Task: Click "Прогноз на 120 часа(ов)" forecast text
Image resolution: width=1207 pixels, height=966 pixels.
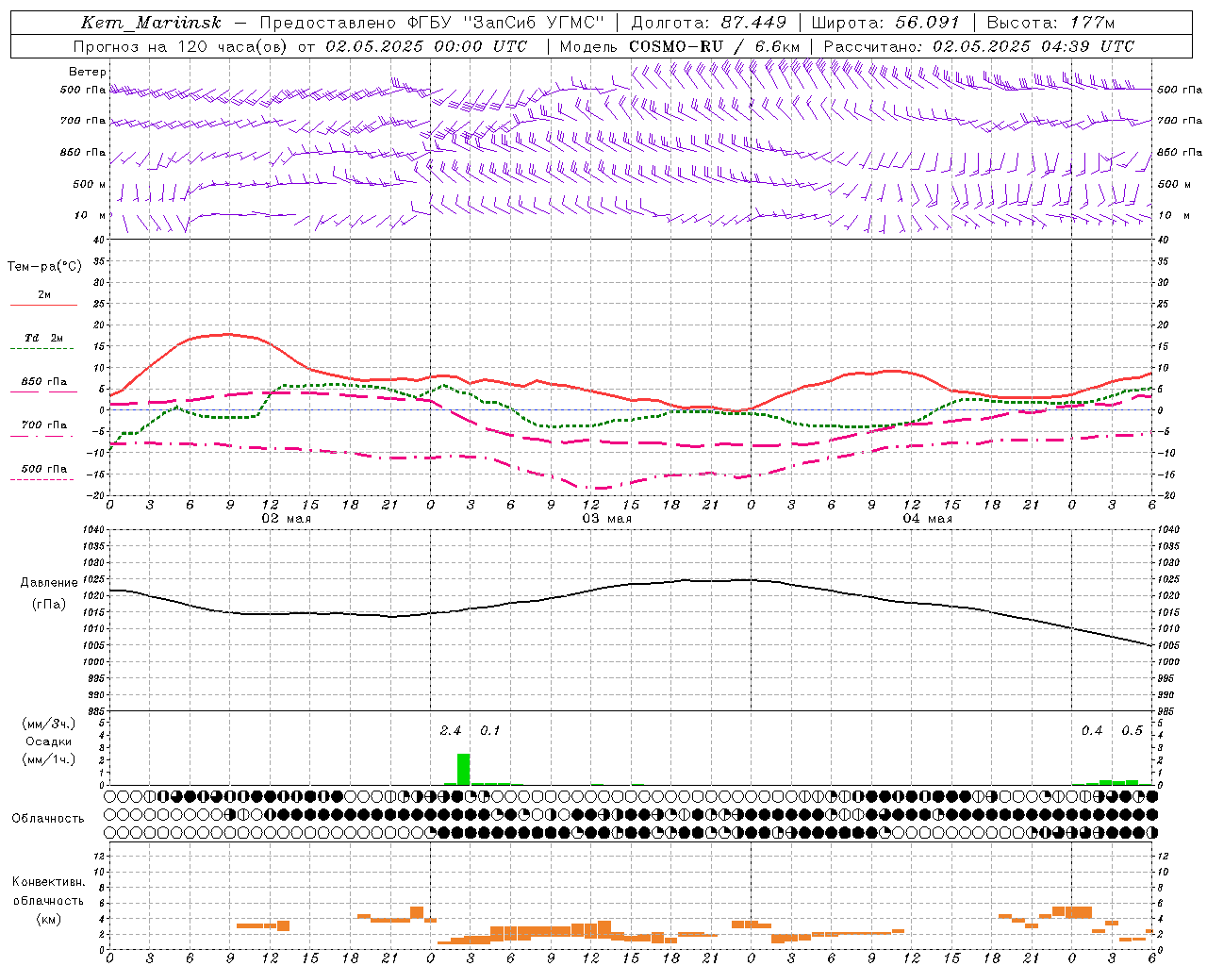Action: (x=181, y=46)
